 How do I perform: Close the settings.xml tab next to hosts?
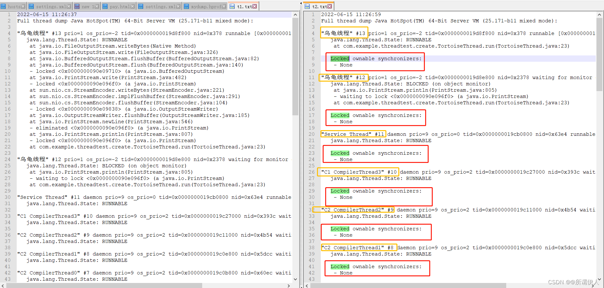69,6
